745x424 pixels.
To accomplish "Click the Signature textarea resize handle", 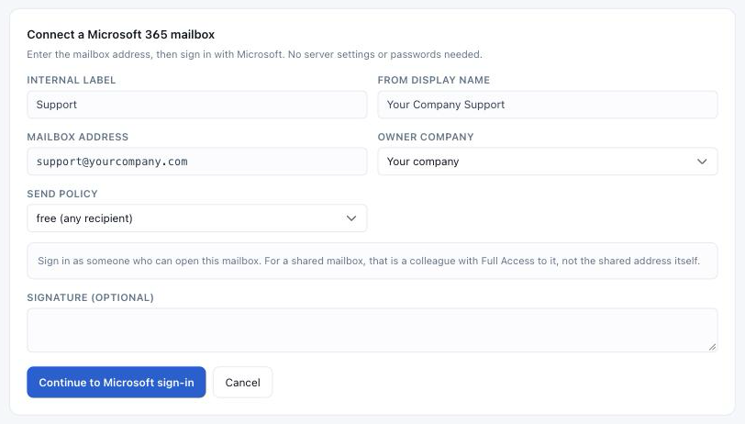I will pyautogui.click(x=712, y=347).
